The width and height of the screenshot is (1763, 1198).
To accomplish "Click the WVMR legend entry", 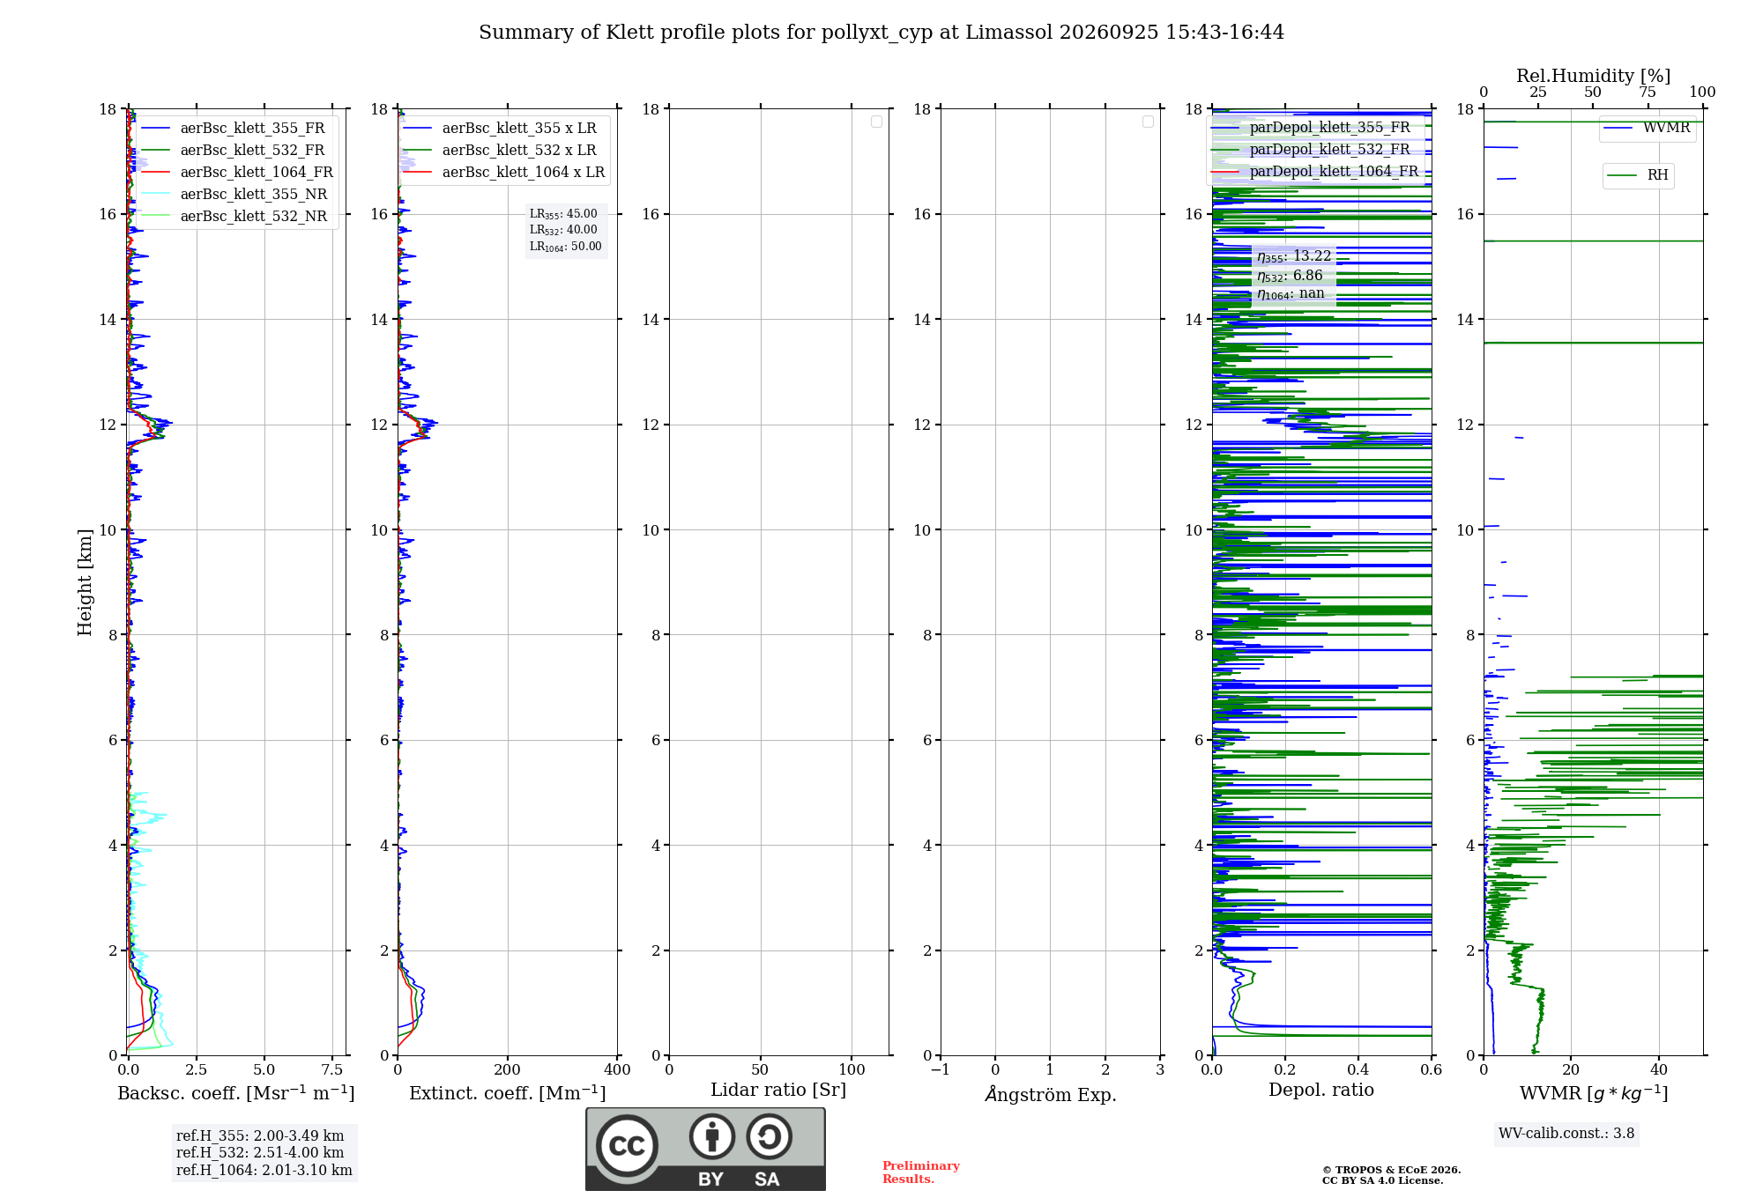I will click(x=1648, y=129).
